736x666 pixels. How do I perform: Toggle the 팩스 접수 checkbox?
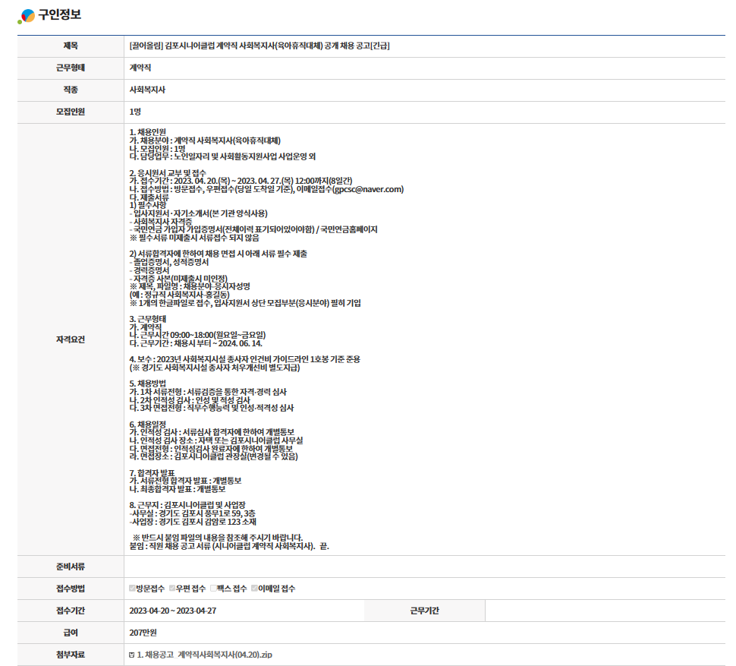(x=213, y=588)
